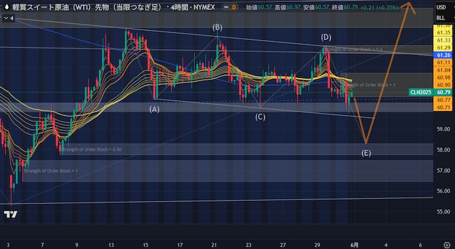
Task: Select the (B) wave label on chart
Action: [217, 27]
